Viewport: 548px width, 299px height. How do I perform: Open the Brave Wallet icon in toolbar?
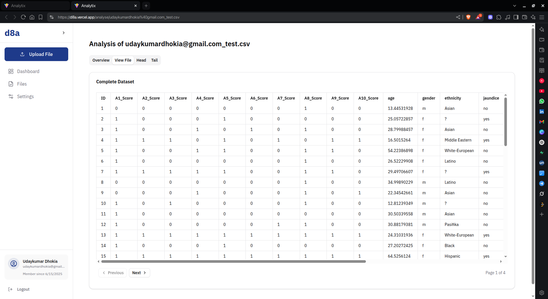click(x=525, y=17)
